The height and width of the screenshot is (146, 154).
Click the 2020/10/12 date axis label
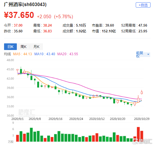click(97, 119)
